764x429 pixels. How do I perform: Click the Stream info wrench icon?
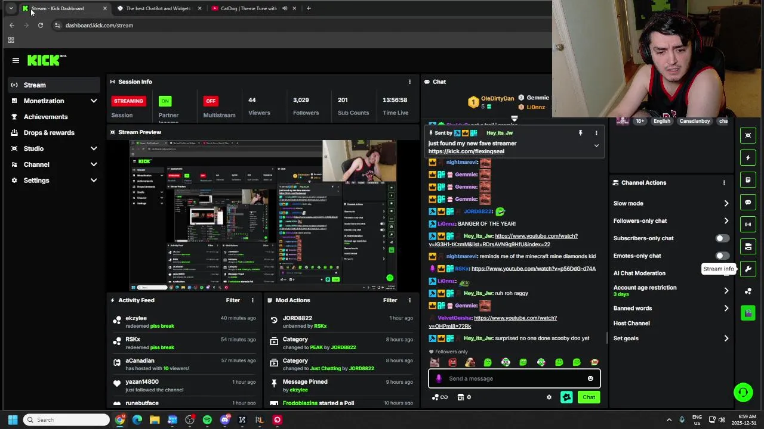point(748,269)
